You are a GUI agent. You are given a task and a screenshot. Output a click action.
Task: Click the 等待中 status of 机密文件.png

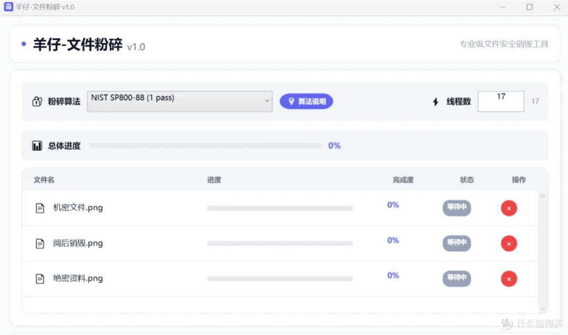click(x=457, y=208)
